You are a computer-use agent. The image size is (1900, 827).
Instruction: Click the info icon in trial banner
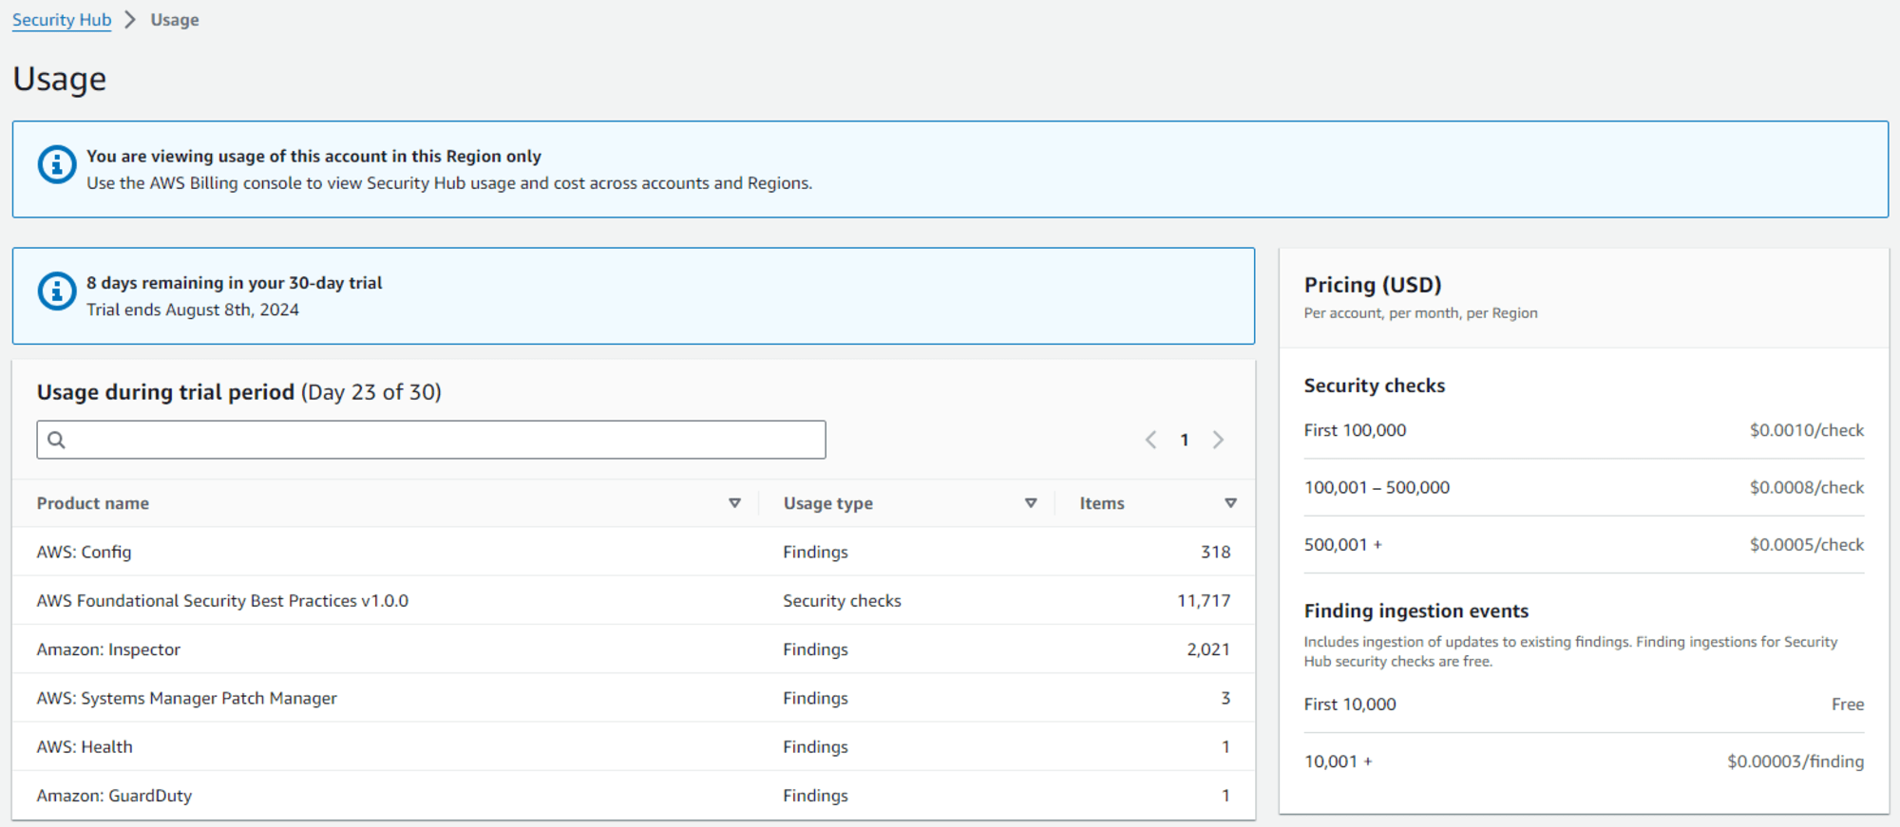coord(57,291)
